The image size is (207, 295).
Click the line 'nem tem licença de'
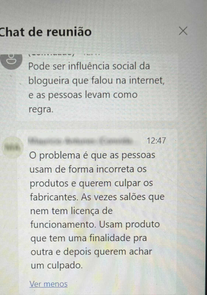click(71, 211)
